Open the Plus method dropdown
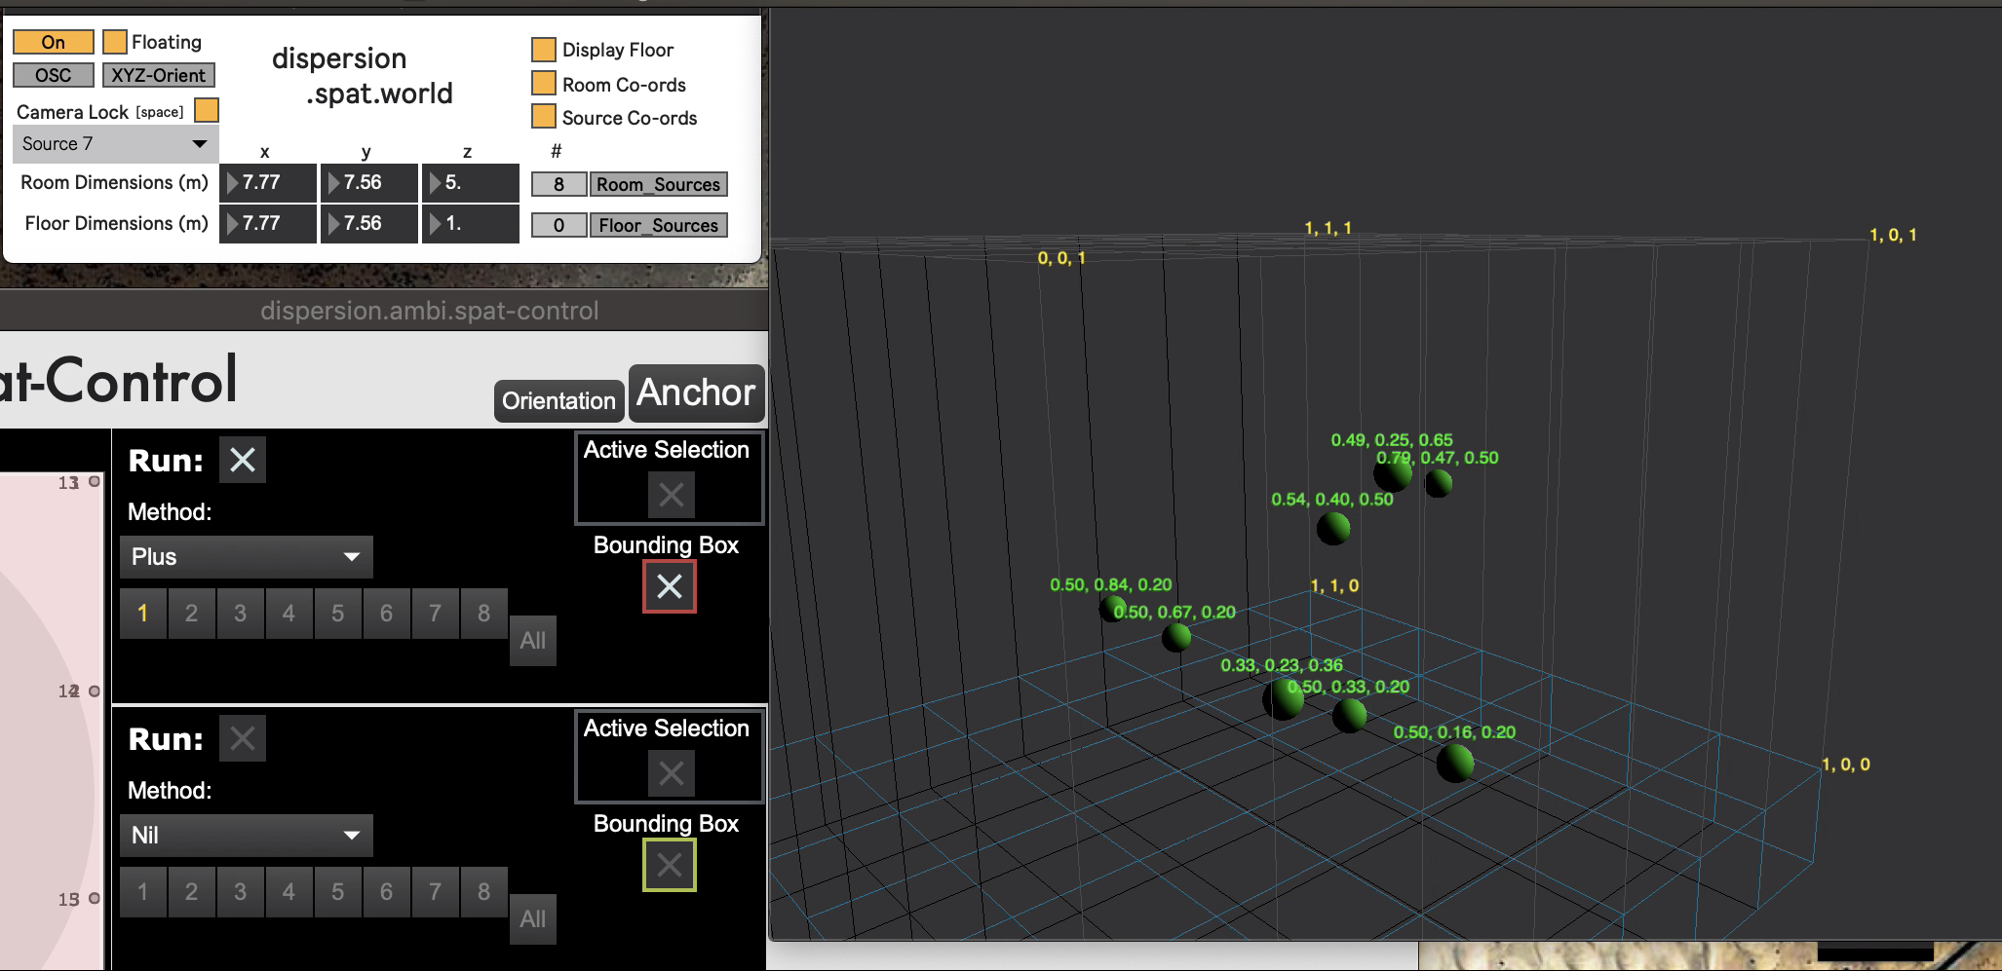Image resolution: width=2002 pixels, height=971 pixels. tap(246, 557)
